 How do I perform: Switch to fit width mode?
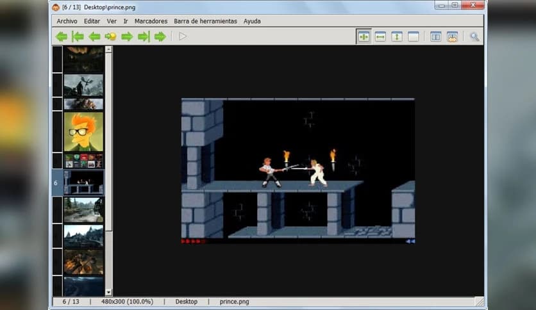click(x=380, y=37)
